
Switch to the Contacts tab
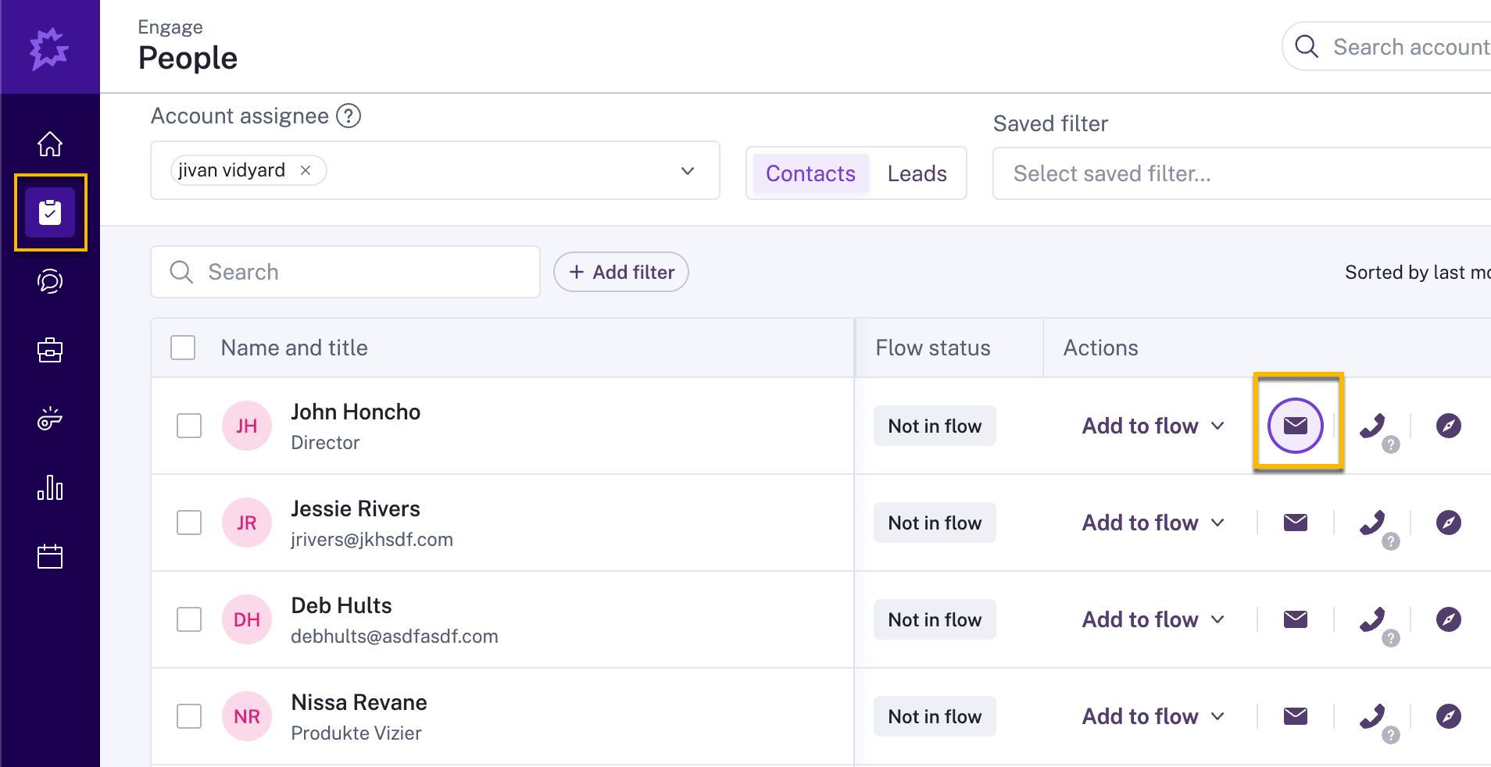(x=810, y=173)
